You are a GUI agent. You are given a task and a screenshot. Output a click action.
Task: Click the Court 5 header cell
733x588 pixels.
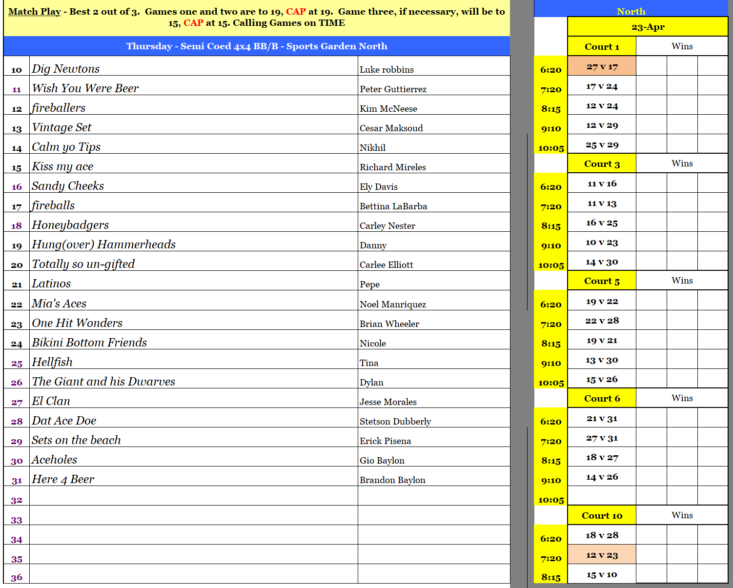tap(601, 281)
